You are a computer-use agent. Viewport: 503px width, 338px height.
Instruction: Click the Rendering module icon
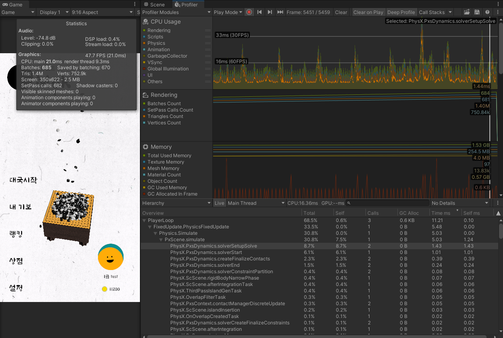[146, 95]
